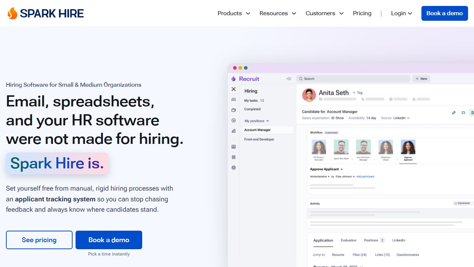Switch to the LinkedIn tab
Image resolution: width=474 pixels, height=267 pixels.
point(399,240)
